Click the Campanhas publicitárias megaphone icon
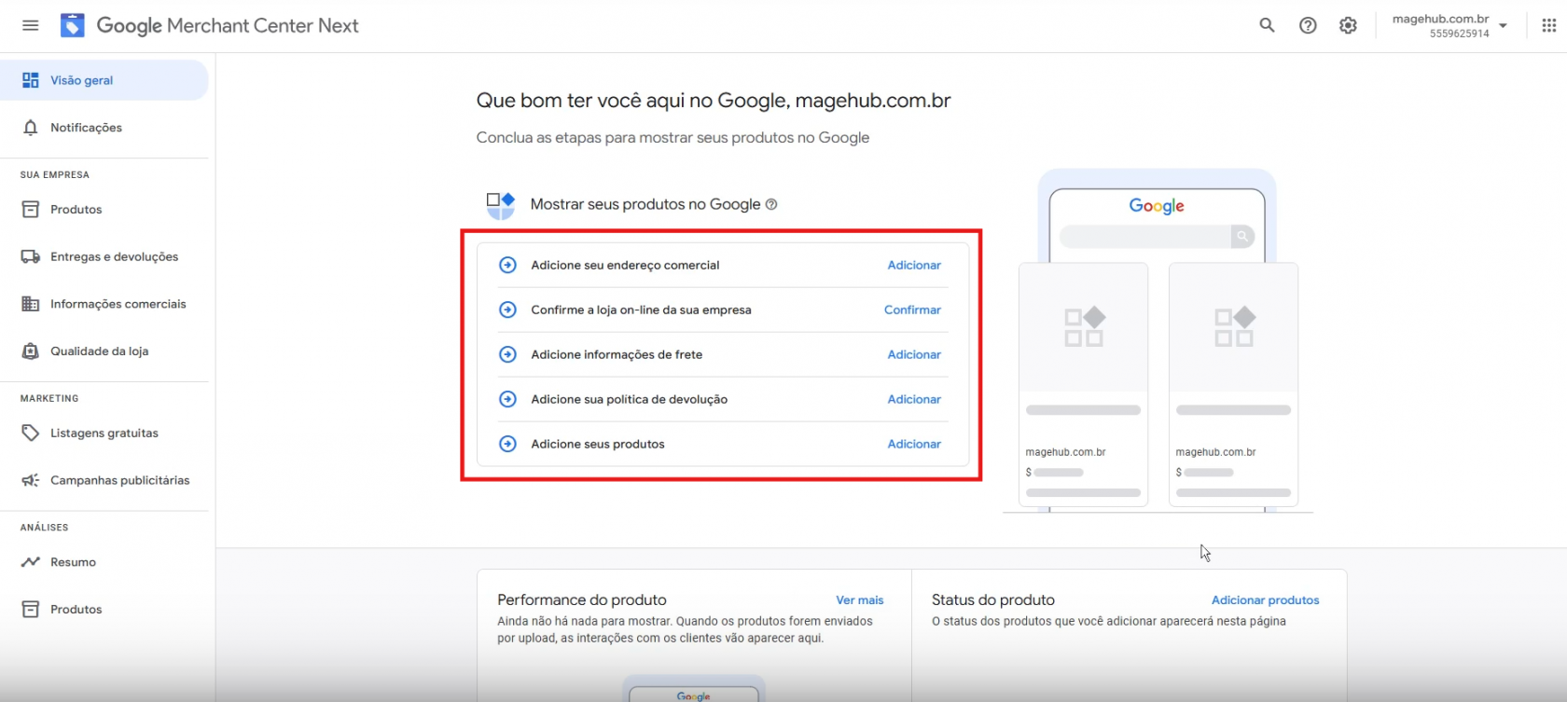The image size is (1567, 702). click(x=31, y=480)
